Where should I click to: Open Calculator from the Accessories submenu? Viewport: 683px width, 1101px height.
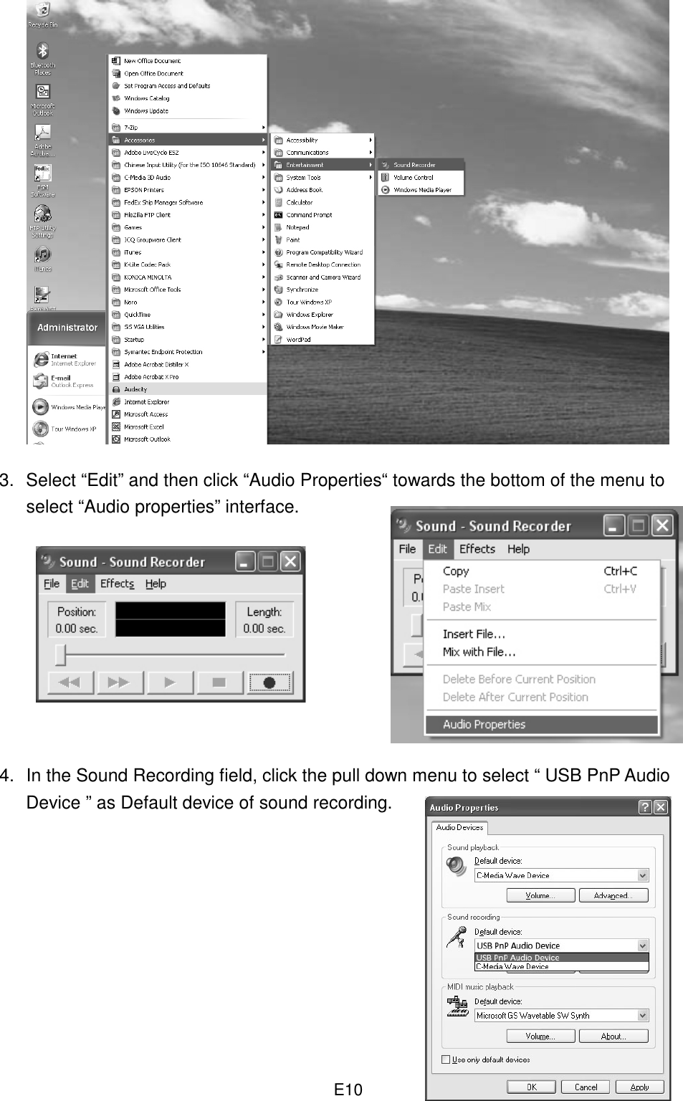coord(323,202)
